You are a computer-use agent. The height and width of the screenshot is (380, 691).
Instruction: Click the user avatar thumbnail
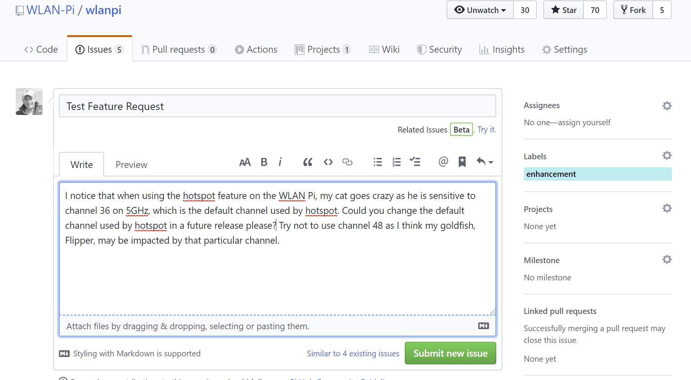click(29, 102)
